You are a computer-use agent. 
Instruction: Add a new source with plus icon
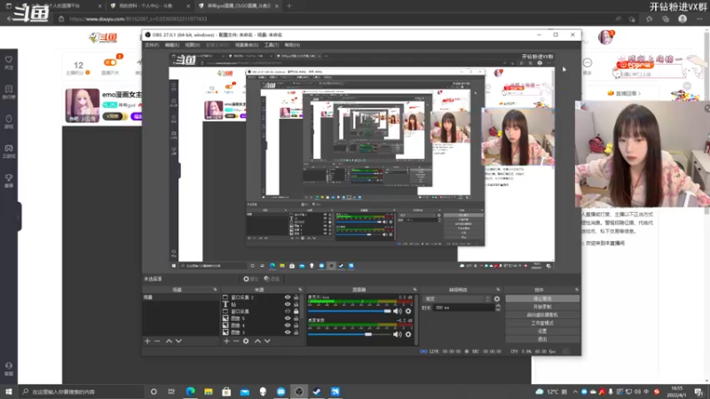click(x=226, y=341)
